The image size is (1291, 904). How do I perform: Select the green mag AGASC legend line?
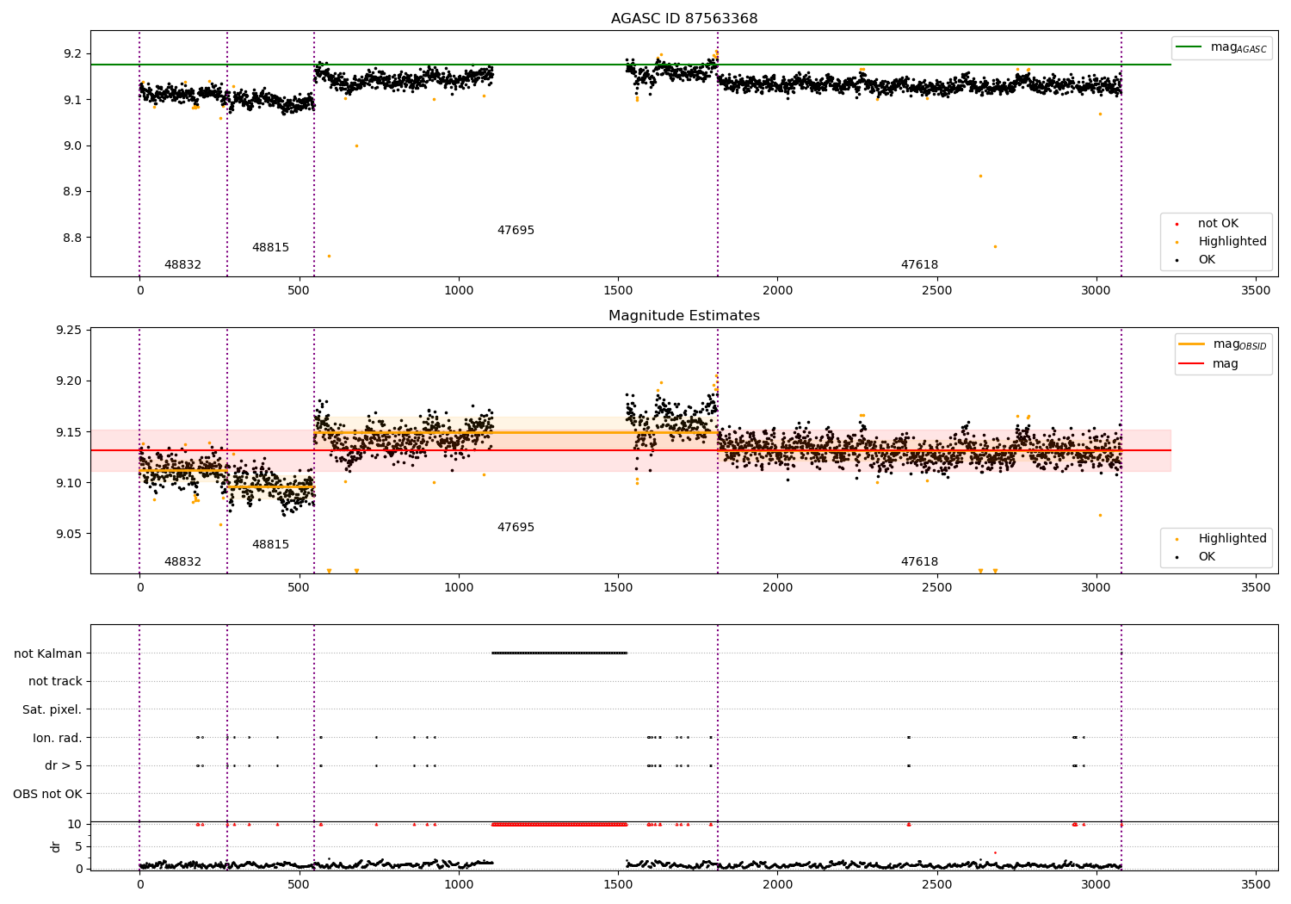click(x=1189, y=47)
